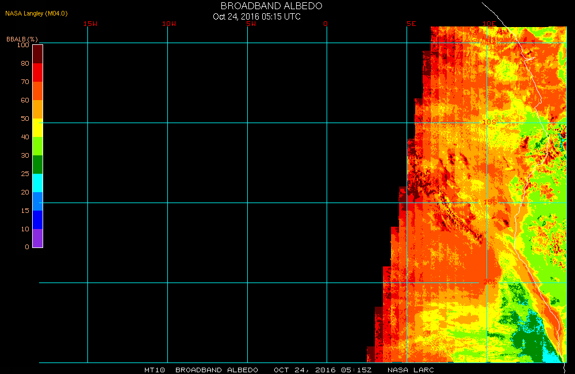Click the 5W longitude label
Screen dimensions: 575x374
(x=250, y=24)
